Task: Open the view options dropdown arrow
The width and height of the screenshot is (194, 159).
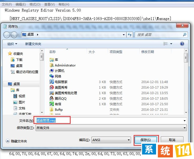Action: (x=171, y=44)
